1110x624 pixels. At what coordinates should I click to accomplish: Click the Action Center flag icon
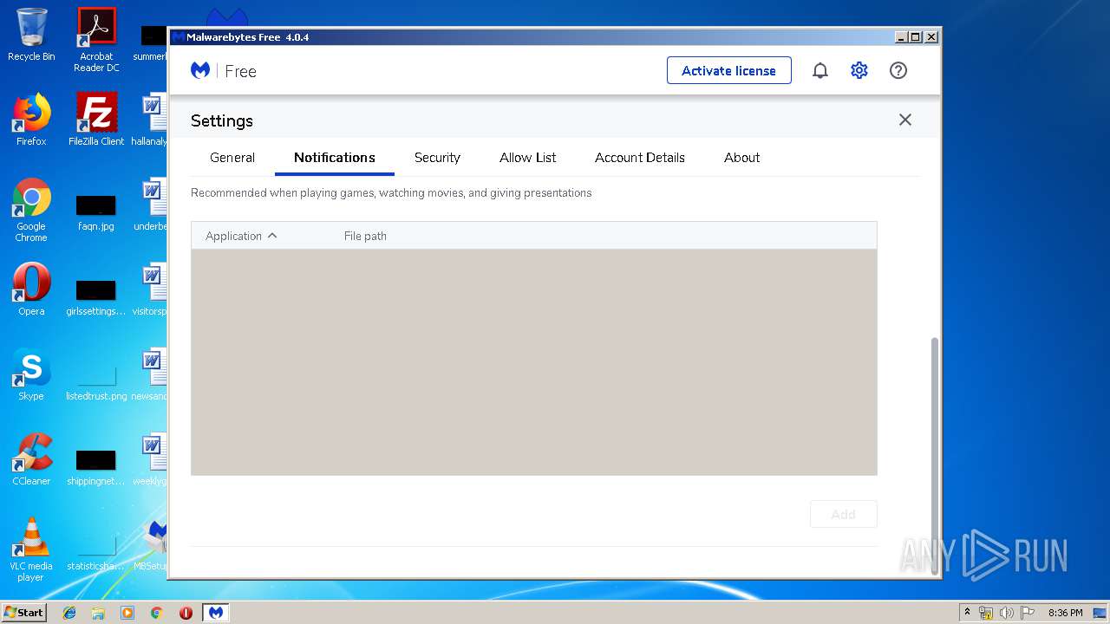[x=1028, y=613]
